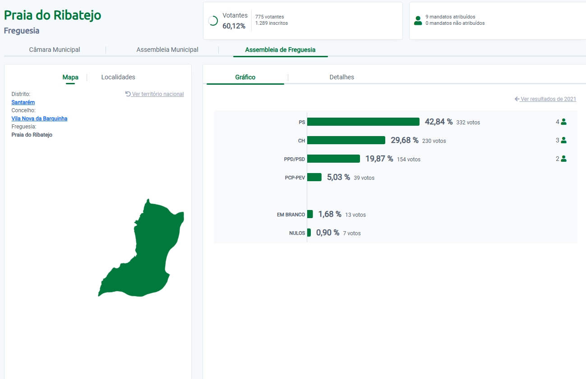
Task: Click the PCP-PEV result bar
Action: pyautogui.click(x=314, y=177)
